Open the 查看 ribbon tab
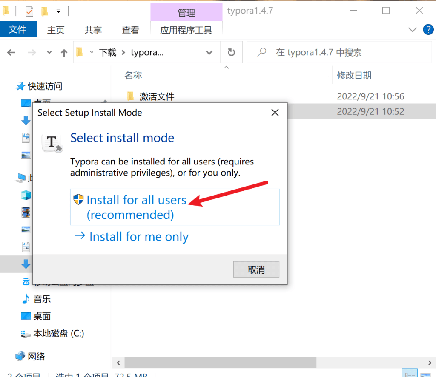The image size is (436, 377). pos(130,30)
